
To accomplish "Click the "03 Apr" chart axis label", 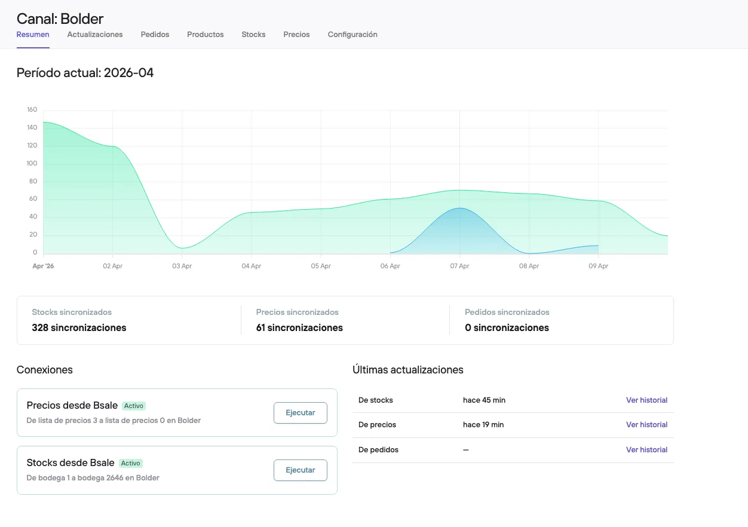I will pos(182,266).
